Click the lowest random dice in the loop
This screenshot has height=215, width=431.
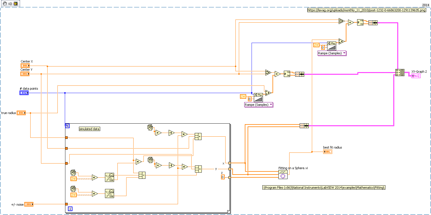pyautogui.click(x=73, y=189)
